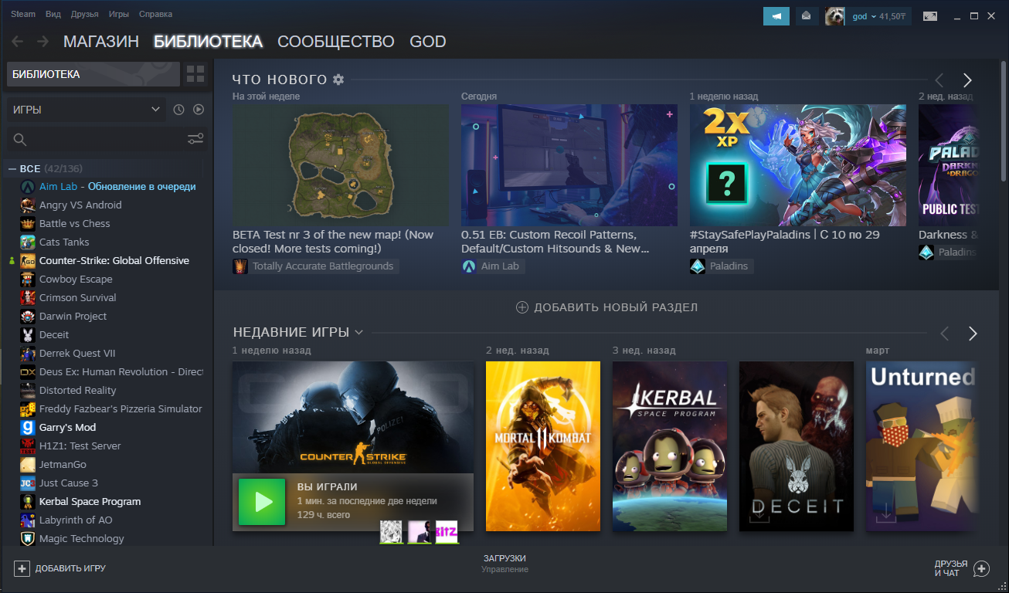Image resolution: width=1009 pixels, height=593 pixels.
Task: Open friends and chat plus icon
Action: 981,569
